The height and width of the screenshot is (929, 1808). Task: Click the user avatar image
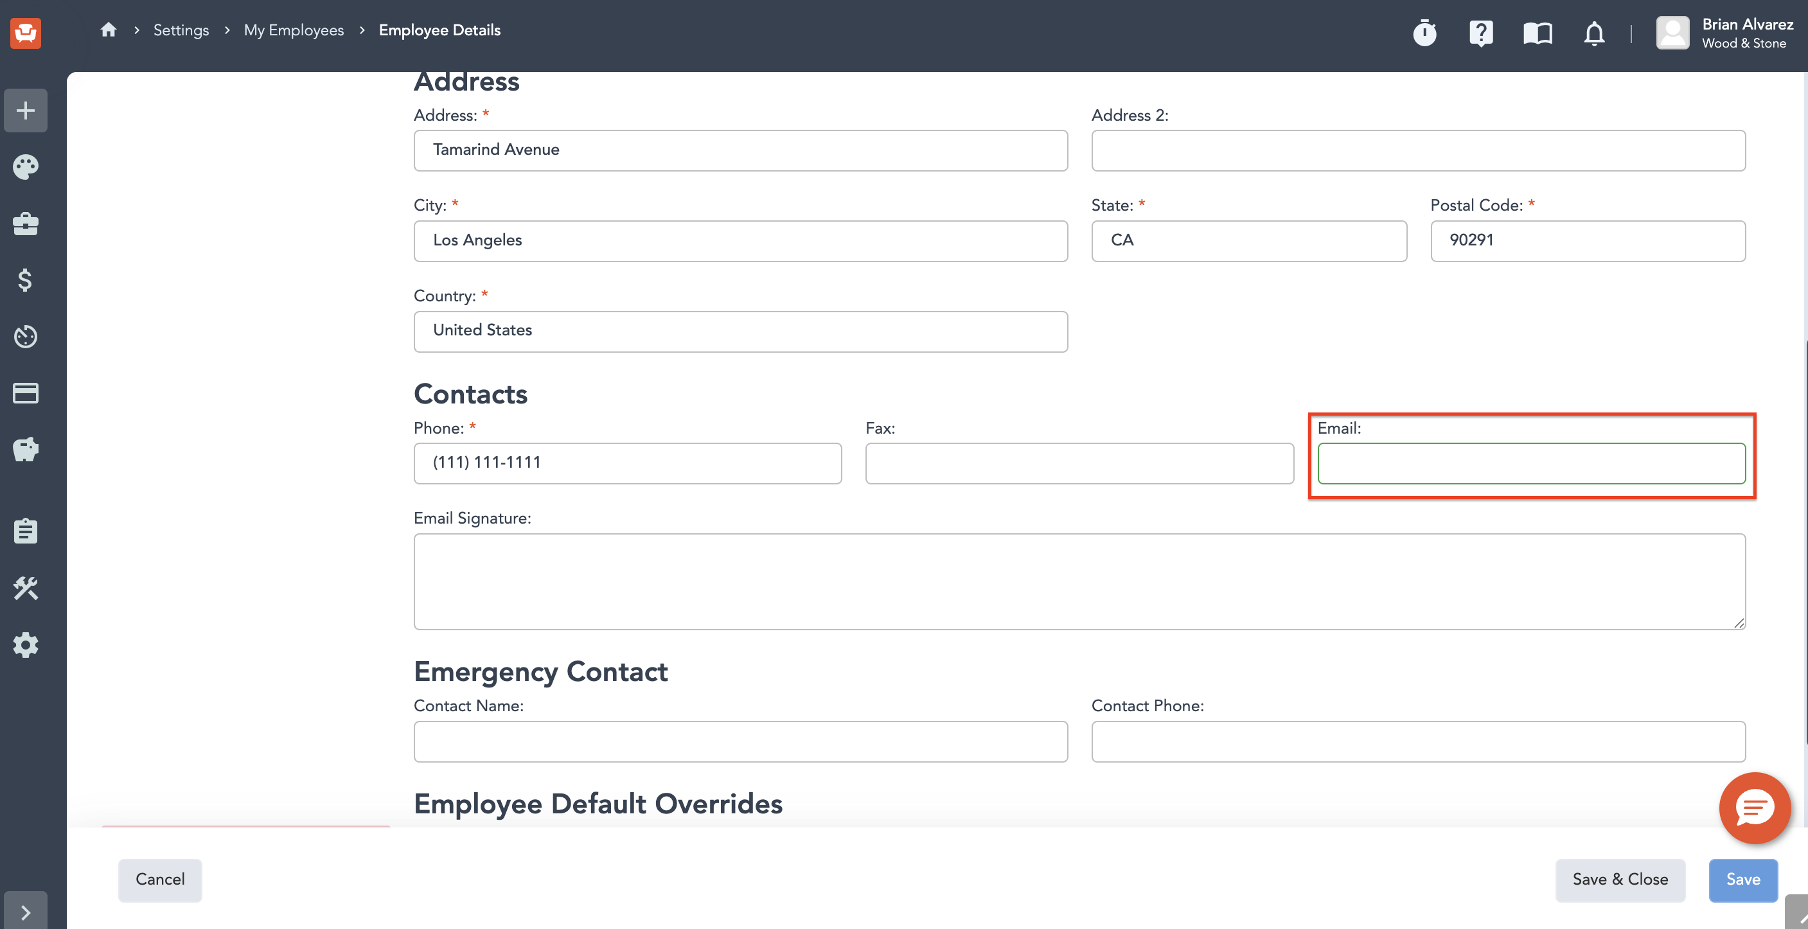click(1672, 33)
